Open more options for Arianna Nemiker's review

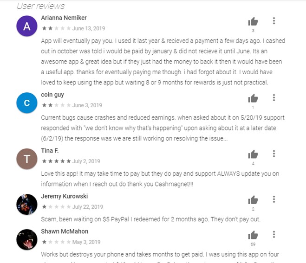point(274,21)
